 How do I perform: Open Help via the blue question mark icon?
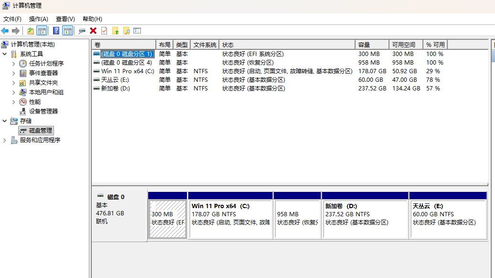pos(56,31)
